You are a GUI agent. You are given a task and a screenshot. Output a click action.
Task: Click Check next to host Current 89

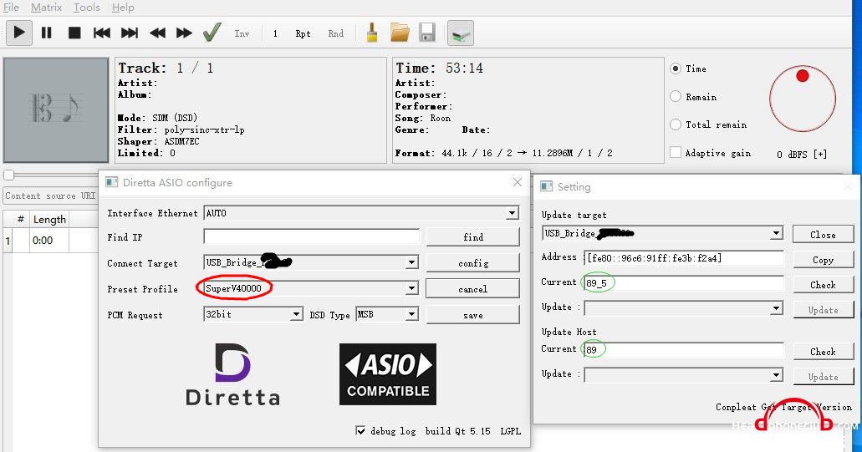[x=823, y=352]
